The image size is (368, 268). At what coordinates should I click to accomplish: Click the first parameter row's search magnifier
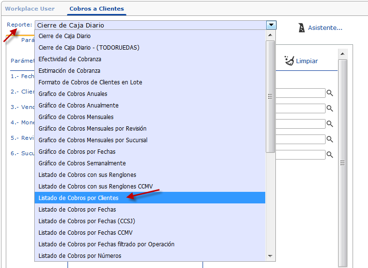point(330,93)
